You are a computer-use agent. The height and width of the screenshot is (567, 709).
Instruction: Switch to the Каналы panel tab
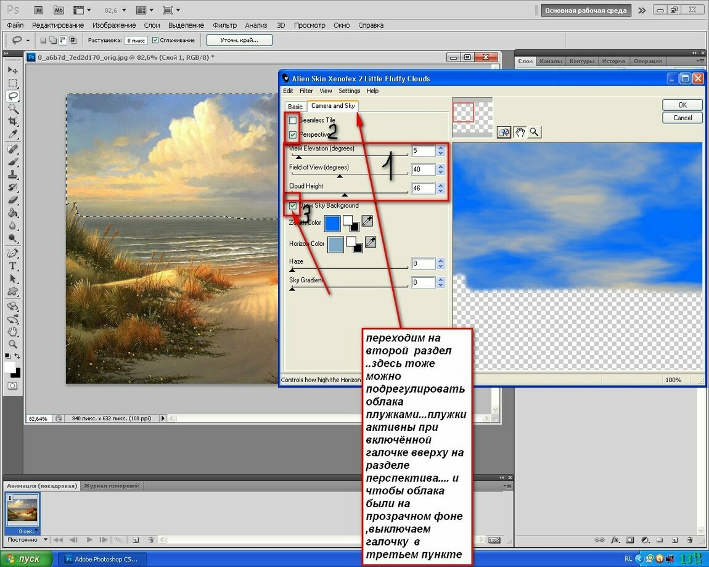(551, 61)
